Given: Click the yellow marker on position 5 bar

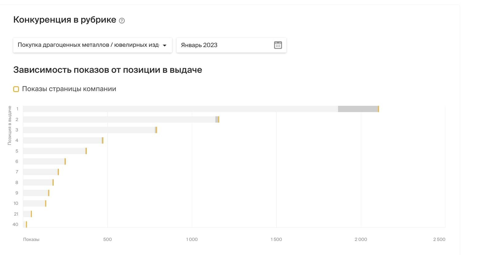Looking at the screenshot, I should click(86, 151).
